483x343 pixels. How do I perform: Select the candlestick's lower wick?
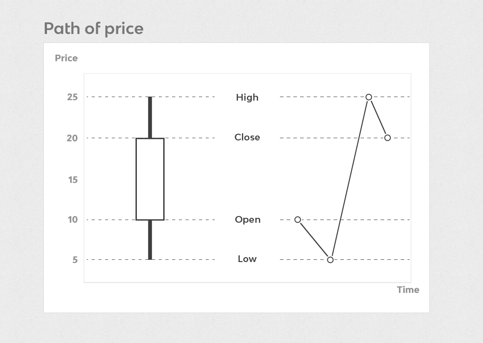(150, 240)
